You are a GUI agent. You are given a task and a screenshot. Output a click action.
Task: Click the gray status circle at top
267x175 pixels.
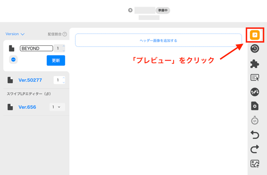coord(130,10)
